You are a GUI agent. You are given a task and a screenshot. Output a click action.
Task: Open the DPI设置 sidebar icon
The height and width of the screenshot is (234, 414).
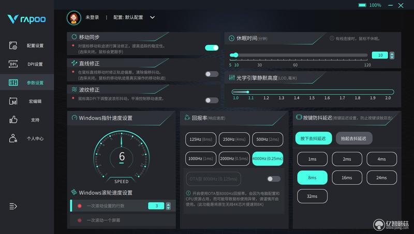click(13, 64)
